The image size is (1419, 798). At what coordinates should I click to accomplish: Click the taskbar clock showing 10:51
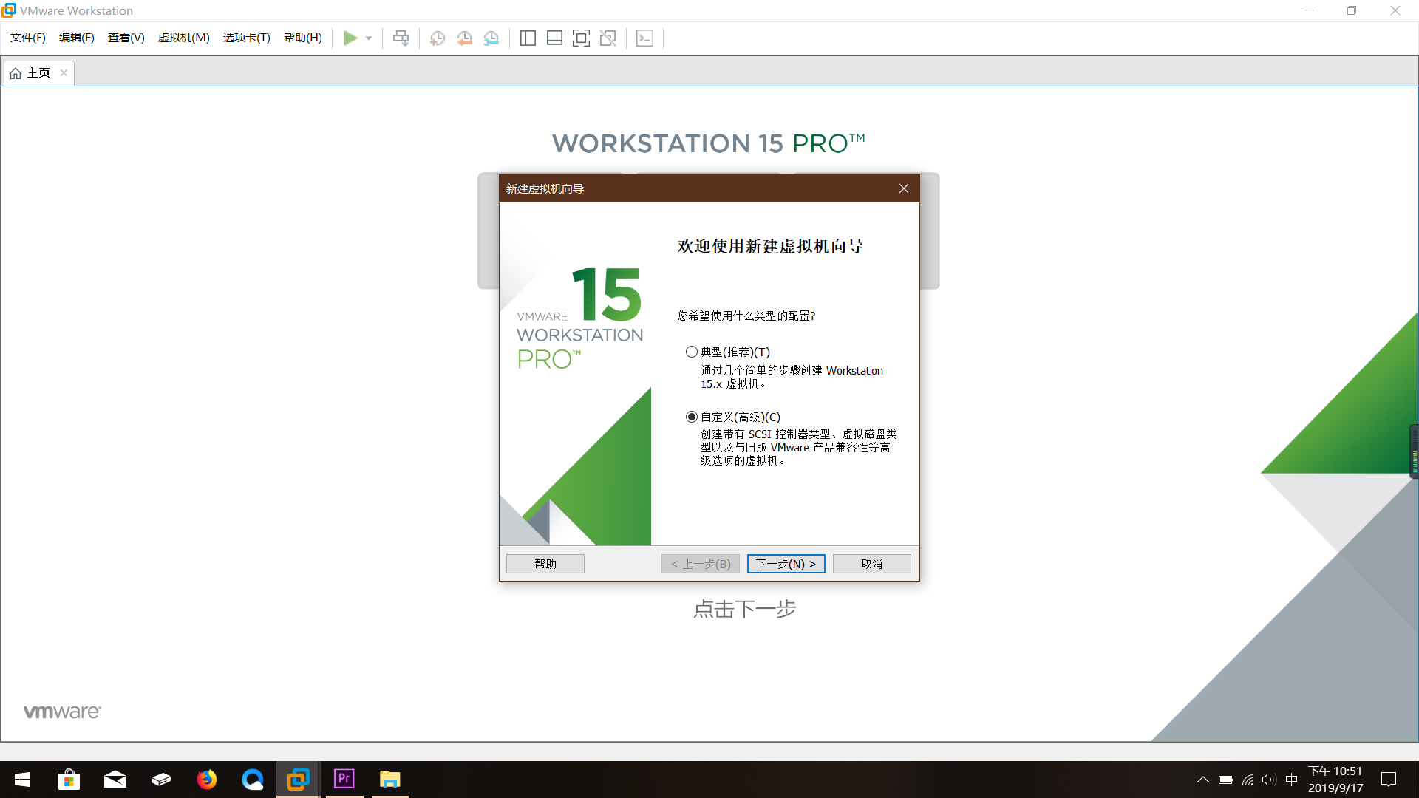click(x=1335, y=780)
